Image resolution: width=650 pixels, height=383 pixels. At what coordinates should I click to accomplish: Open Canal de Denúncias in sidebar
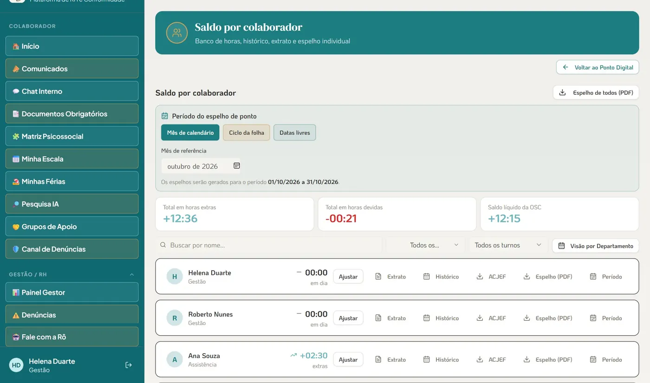pyautogui.click(x=72, y=249)
